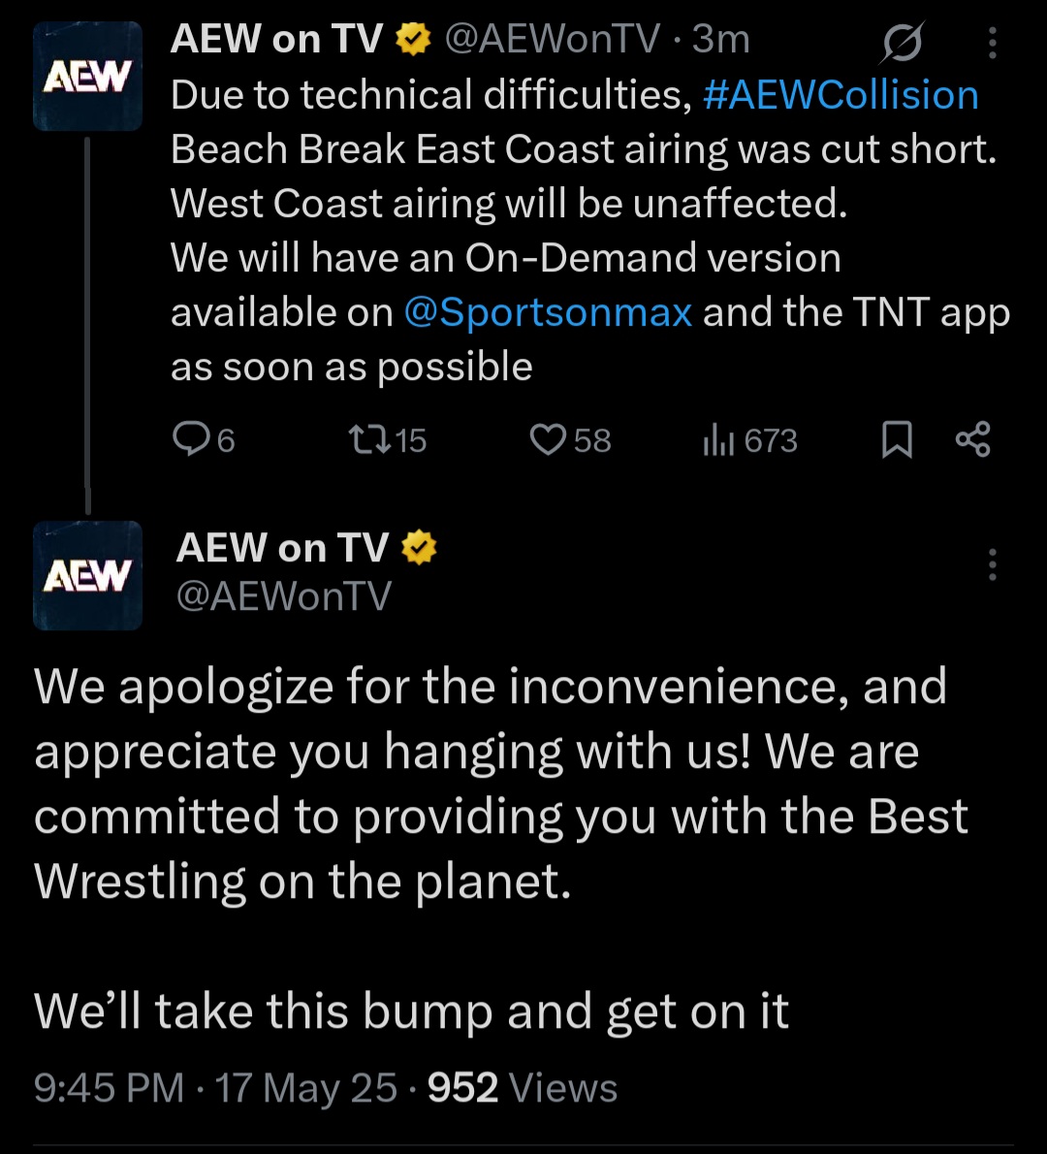Share the first tweet via share icon
1047x1154 pixels.
[x=972, y=440]
